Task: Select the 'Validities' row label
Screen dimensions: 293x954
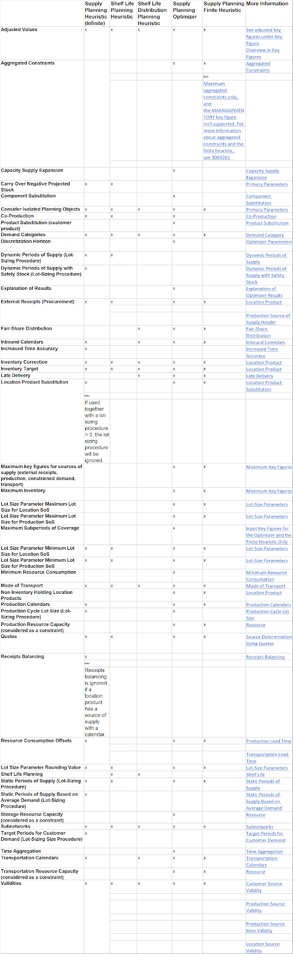Action: 11,884
